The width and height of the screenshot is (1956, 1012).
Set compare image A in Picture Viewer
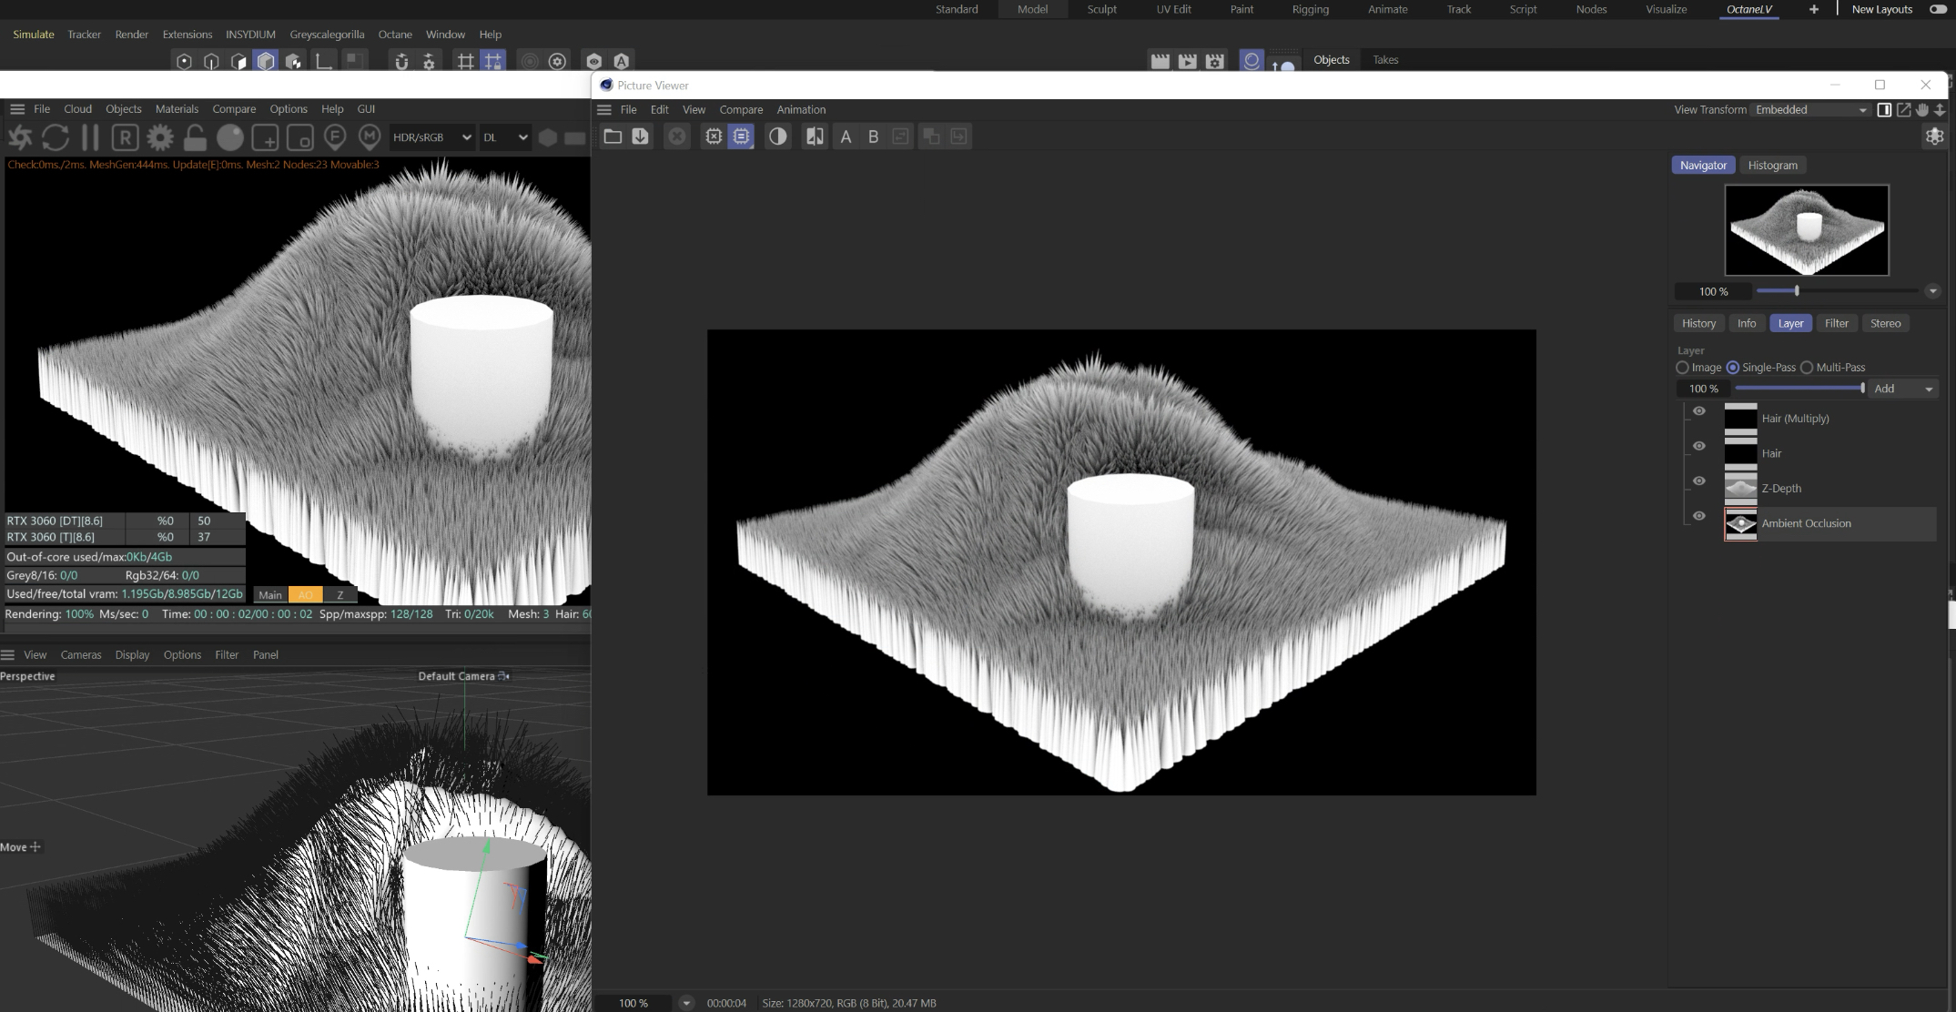coord(846,137)
